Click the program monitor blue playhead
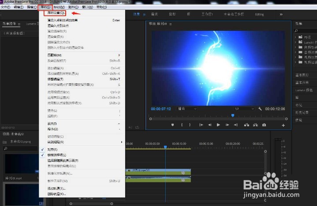The image size is (317, 206). click(233, 115)
